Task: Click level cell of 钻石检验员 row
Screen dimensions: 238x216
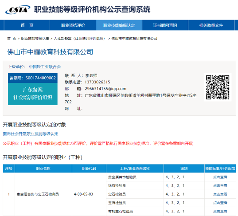Action: point(184,186)
